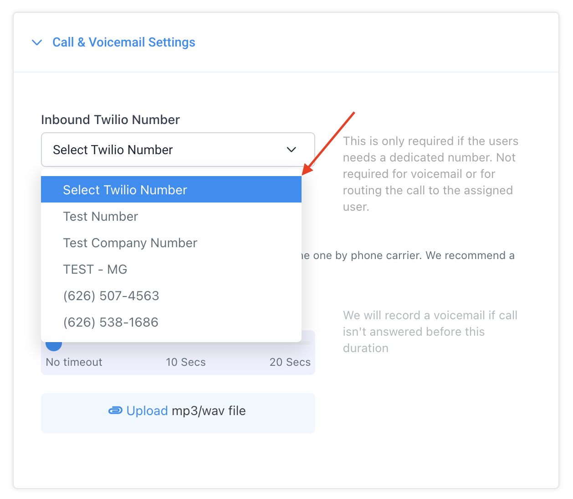
Task: Click the Upload link
Action: pos(147,411)
